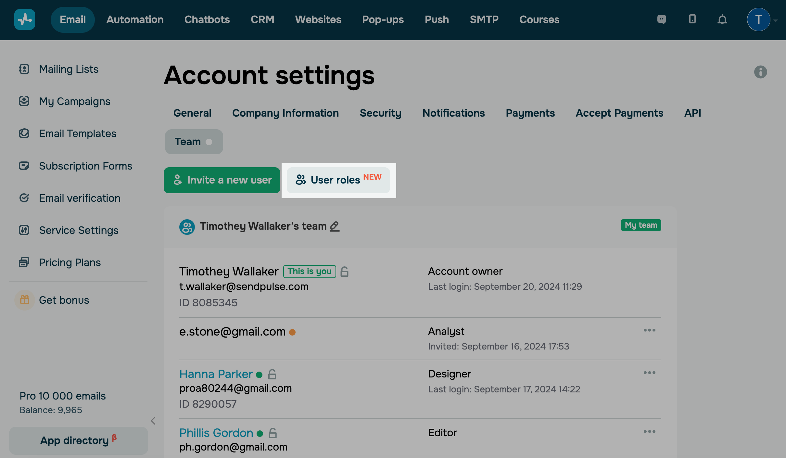Click lock icon next to Hanna Parker
The image size is (786, 458).
pyautogui.click(x=272, y=374)
